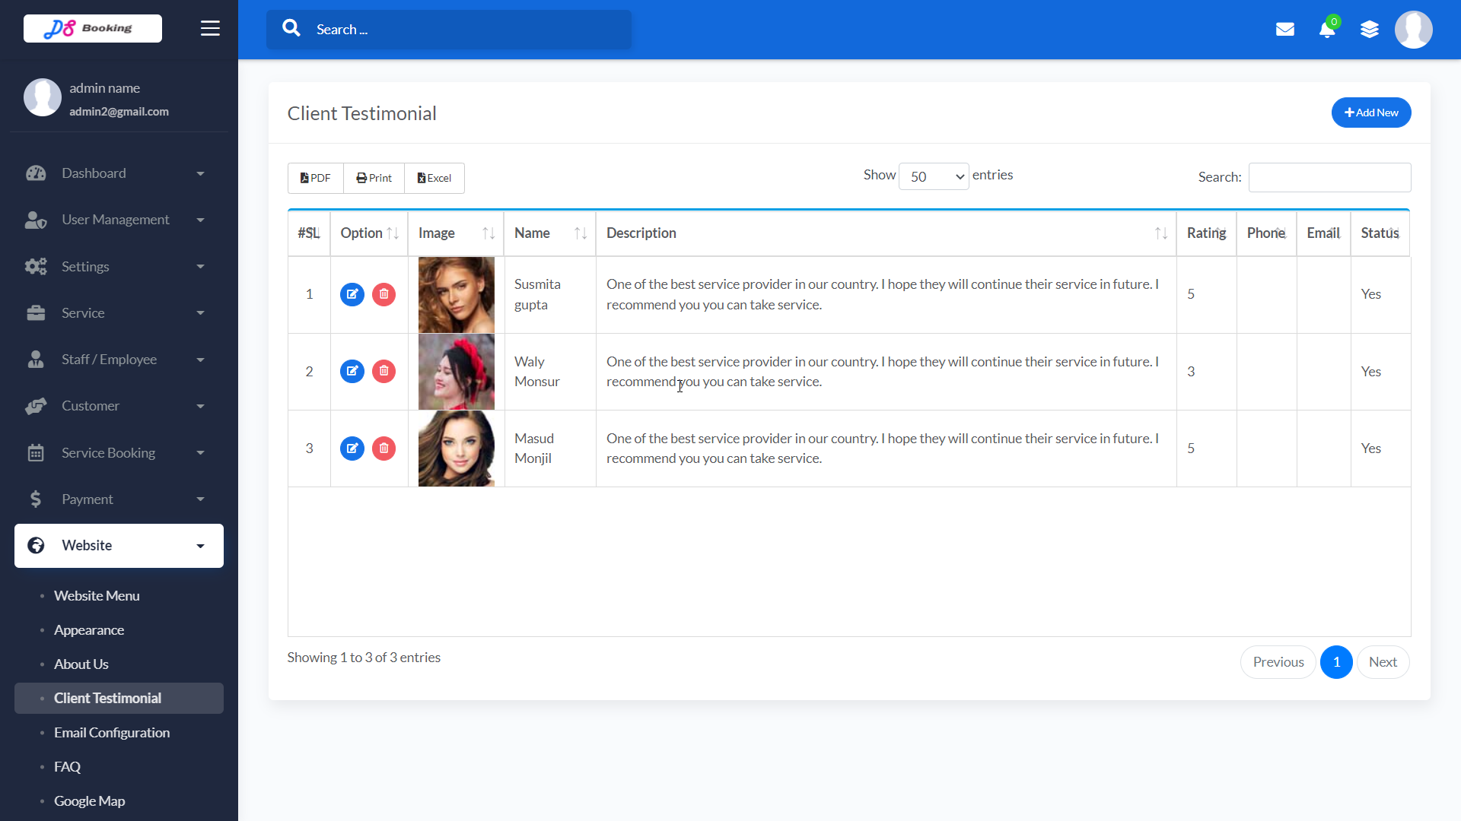
Task: Click the Add New button
Action: pyautogui.click(x=1371, y=113)
